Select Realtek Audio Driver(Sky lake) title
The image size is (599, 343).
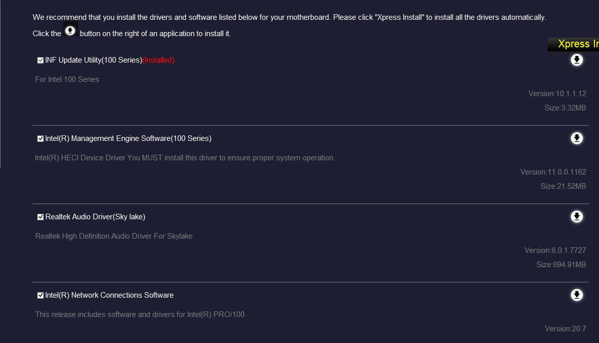[x=95, y=217]
